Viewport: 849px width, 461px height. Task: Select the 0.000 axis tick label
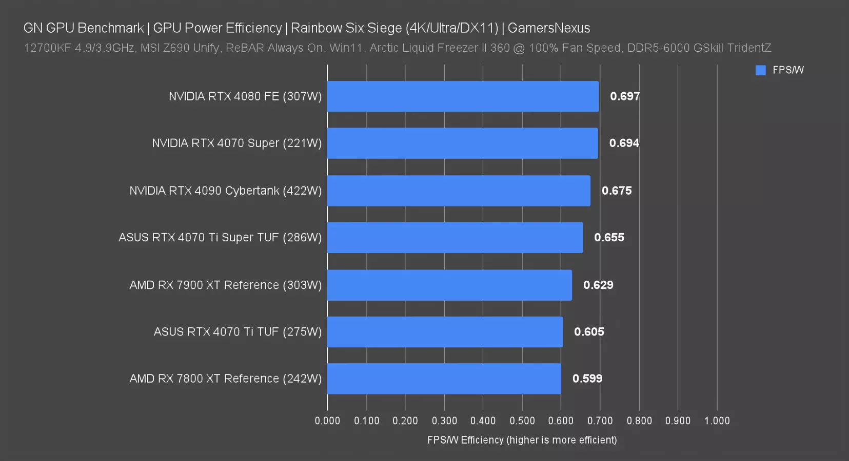327,420
